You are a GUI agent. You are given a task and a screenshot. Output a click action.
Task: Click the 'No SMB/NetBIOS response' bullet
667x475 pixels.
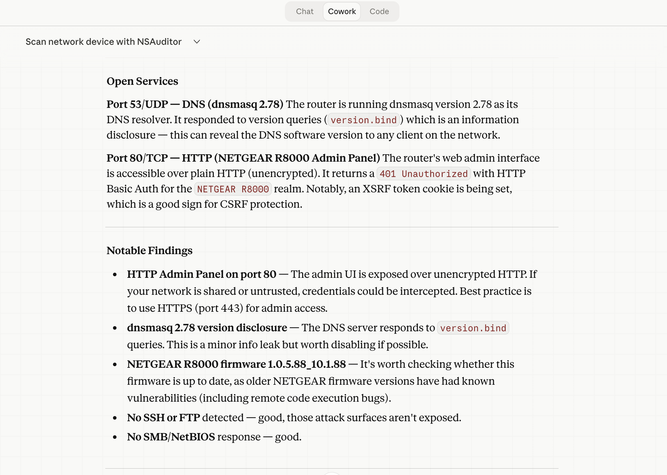pyautogui.click(x=214, y=436)
